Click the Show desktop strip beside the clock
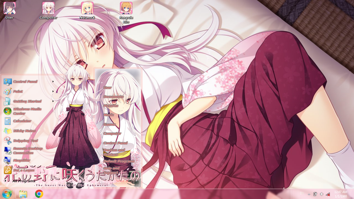Viewport: 354px width, 199px height. coord(352,194)
